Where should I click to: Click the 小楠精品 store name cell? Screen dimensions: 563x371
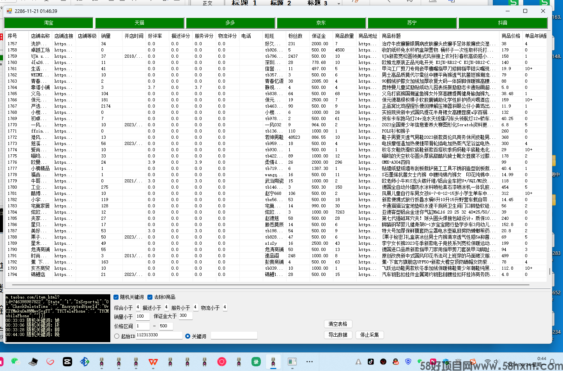point(40,168)
